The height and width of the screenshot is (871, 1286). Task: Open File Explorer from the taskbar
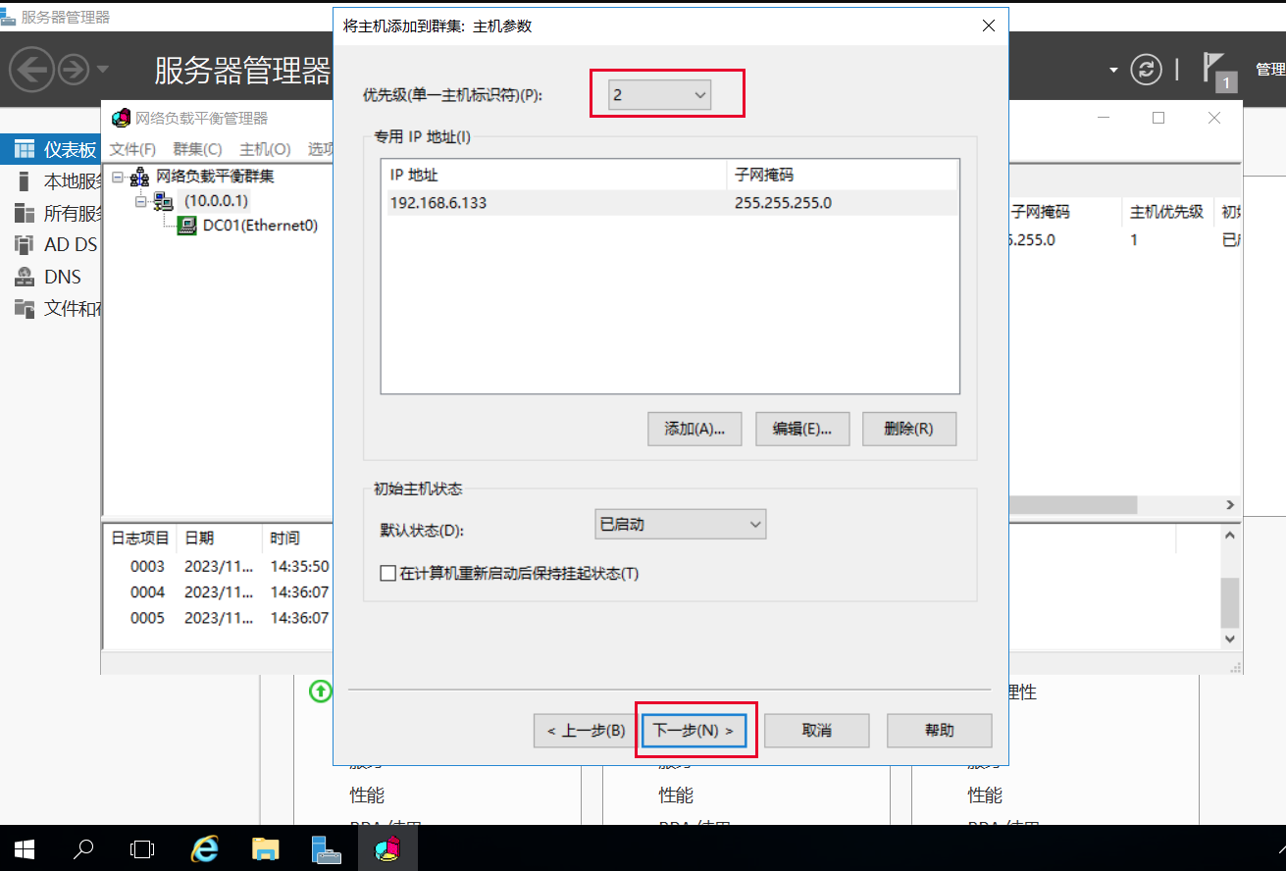266,848
